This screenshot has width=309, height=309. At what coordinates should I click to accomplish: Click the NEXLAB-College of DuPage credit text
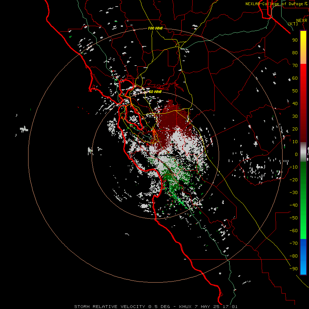pyautogui.click(x=276, y=4)
